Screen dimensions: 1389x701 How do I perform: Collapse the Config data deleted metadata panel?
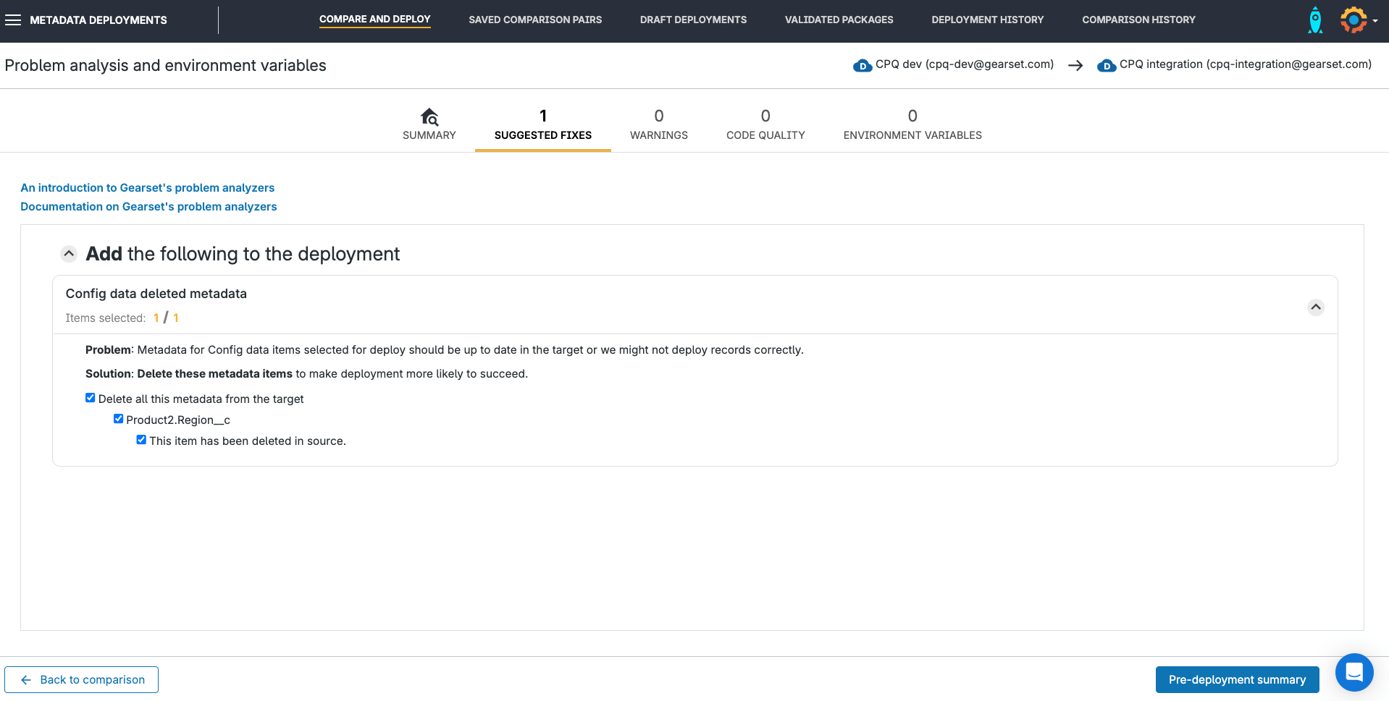click(x=1315, y=307)
